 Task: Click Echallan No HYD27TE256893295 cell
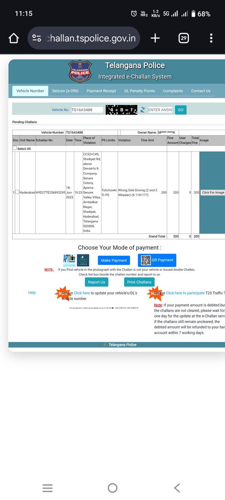[x=51, y=192]
